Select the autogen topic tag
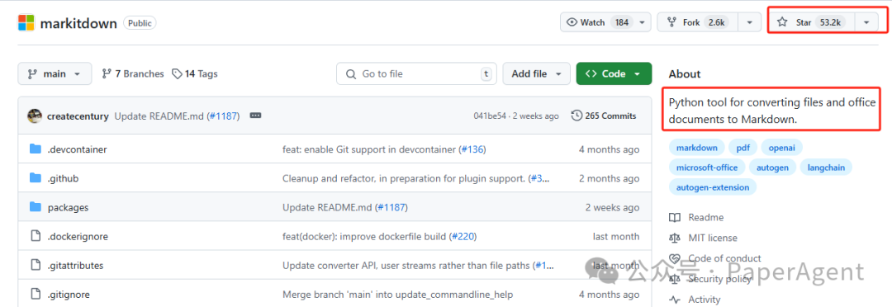Screen dimensions: 892x307 (x=772, y=168)
